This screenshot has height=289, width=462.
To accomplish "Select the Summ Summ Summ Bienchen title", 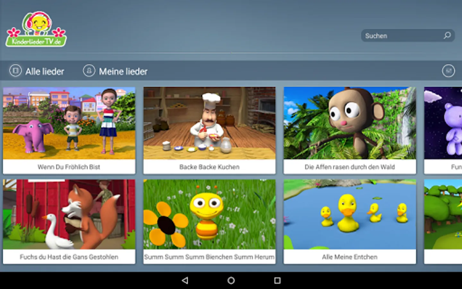I will pyautogui.click(x=209, y=257).
